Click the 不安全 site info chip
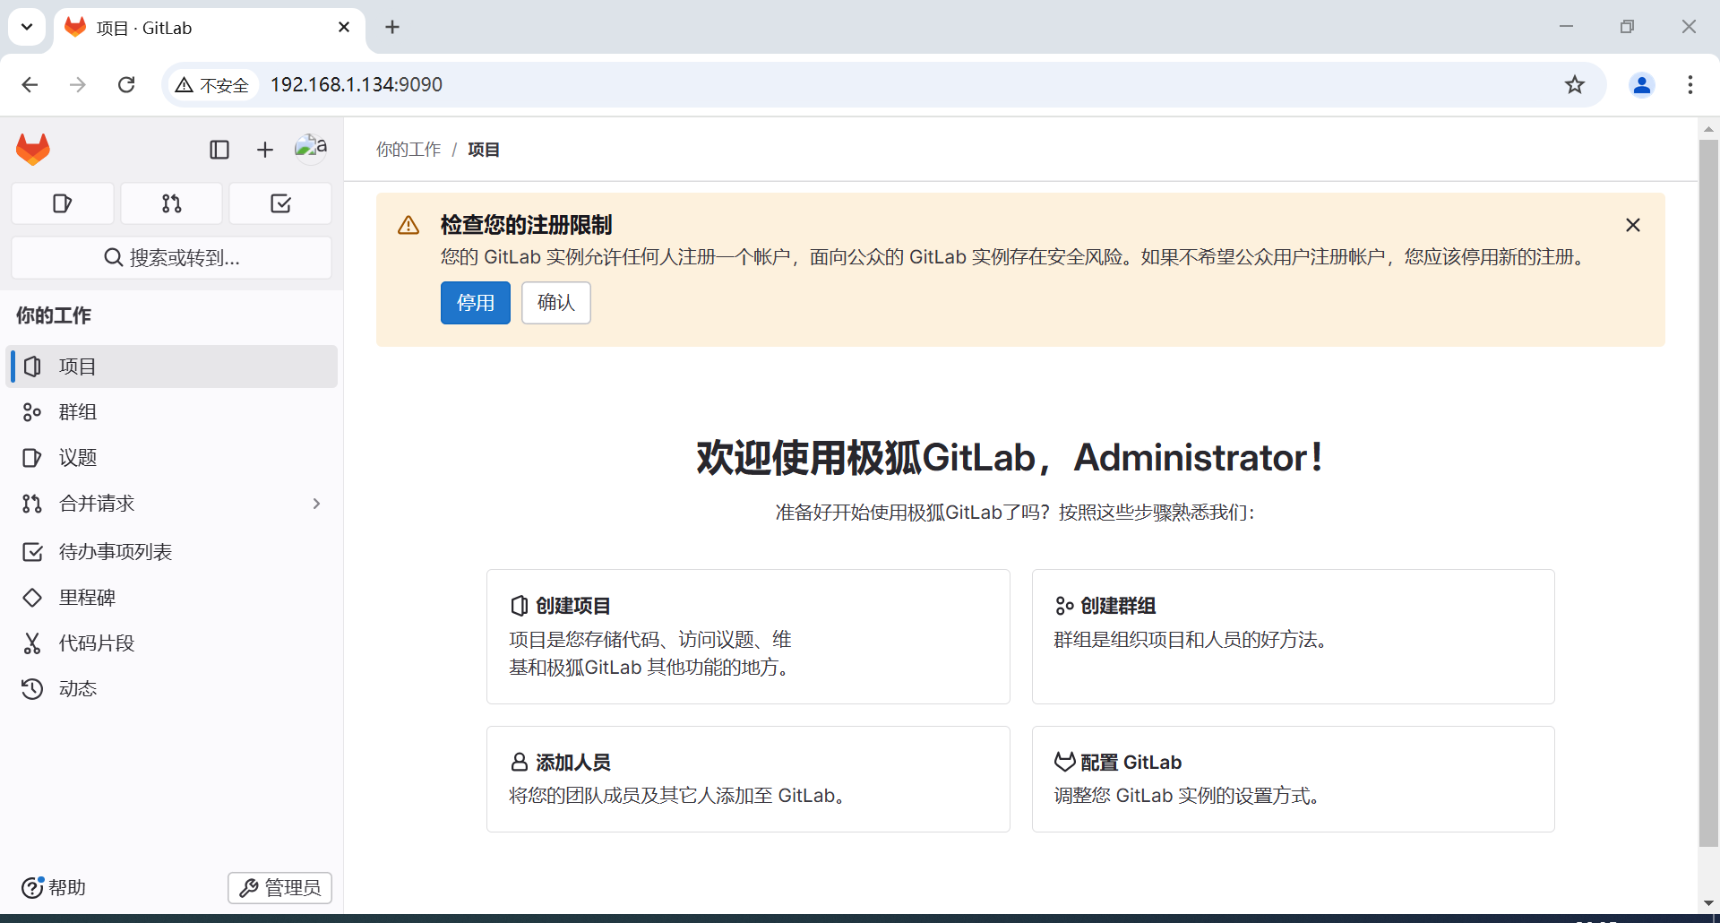 212,84
